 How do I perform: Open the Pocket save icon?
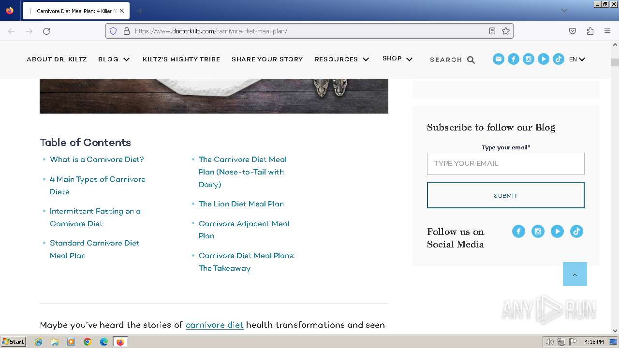(573, 31)
